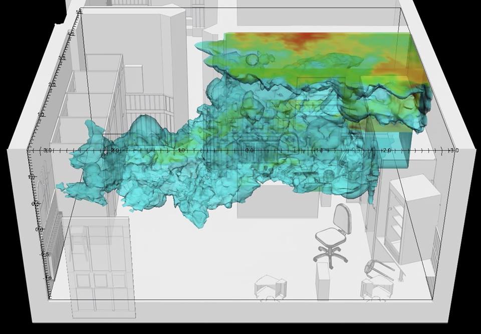481x334 pixels.
Task: Click the 0.0 label on horizontal axis
Action: pos(249,150)
